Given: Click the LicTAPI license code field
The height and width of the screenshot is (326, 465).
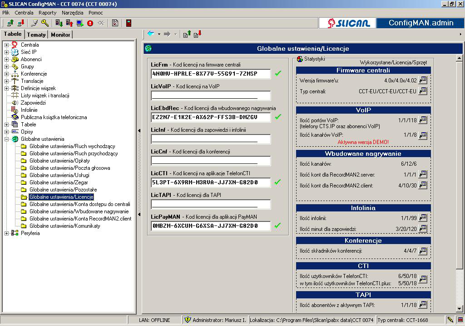Looking at the screenshot, I should click(x=211, y=204).
